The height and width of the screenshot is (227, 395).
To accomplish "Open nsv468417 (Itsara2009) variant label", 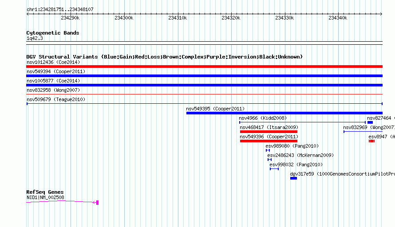I will pos(269,127).
